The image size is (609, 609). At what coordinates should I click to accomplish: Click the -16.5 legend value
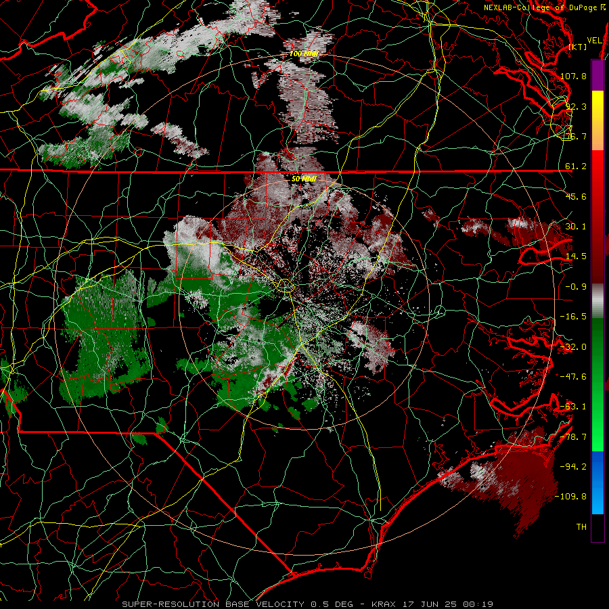click(x=573, y=317)
